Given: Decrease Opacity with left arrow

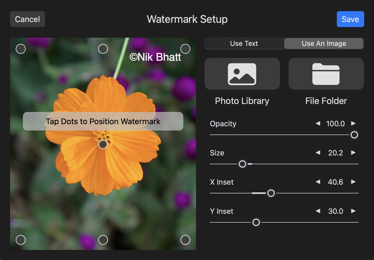Looking at the screenshot, I should (x=318, y=123).
